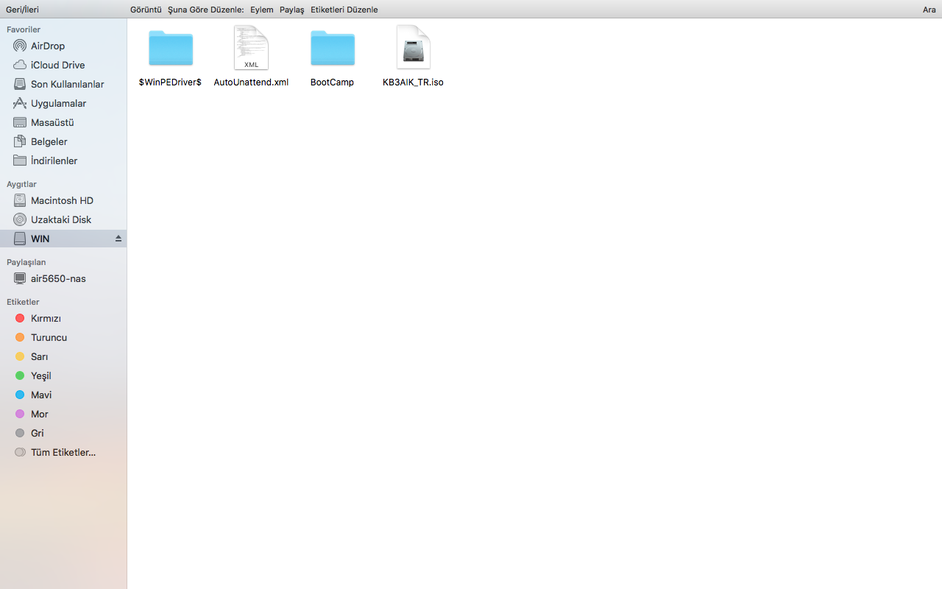Connect to air5650-nas shared device
This screenshot has width=942, height=589.
pyautogui.click(x=58, y=278)
